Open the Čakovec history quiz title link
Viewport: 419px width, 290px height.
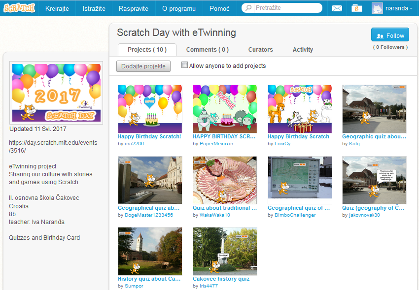(x=221, y=279)
